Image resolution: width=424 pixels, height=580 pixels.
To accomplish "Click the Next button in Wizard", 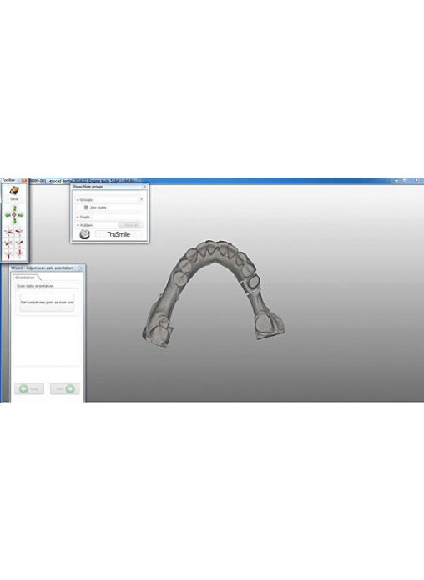I will tap(65, 389).
